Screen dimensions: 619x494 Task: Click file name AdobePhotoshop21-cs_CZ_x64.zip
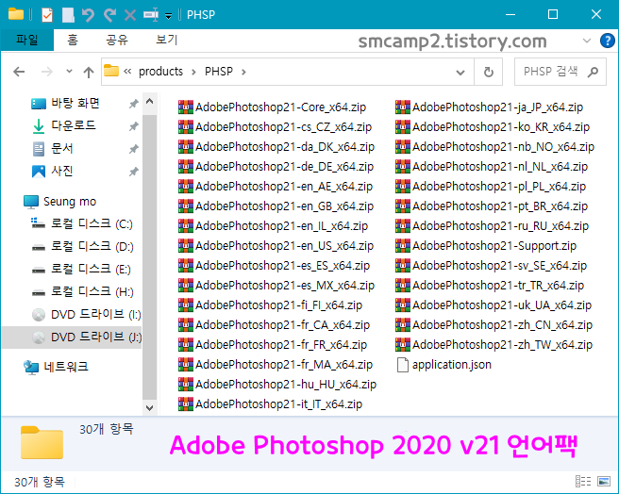[x=283, y=127]
